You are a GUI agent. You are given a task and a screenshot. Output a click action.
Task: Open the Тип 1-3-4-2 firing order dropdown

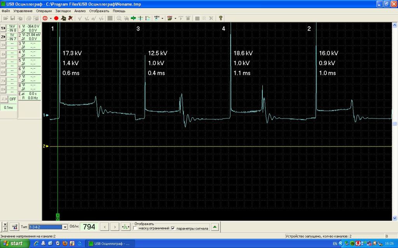65,227
